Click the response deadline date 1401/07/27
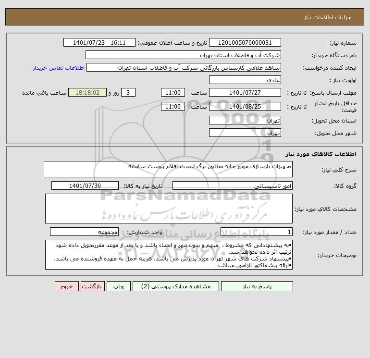This screenshot has height=358, width=370. pyautogui.click(x=245, y=93)
